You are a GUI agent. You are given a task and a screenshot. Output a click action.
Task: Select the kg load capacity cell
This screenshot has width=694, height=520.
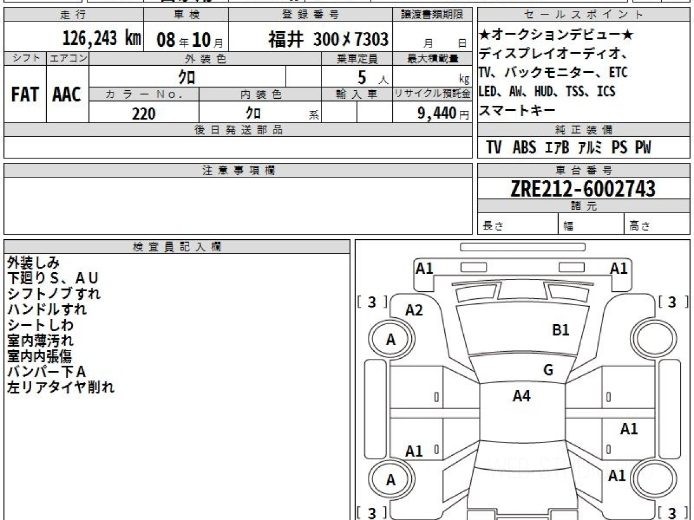(x=433, y=76)
